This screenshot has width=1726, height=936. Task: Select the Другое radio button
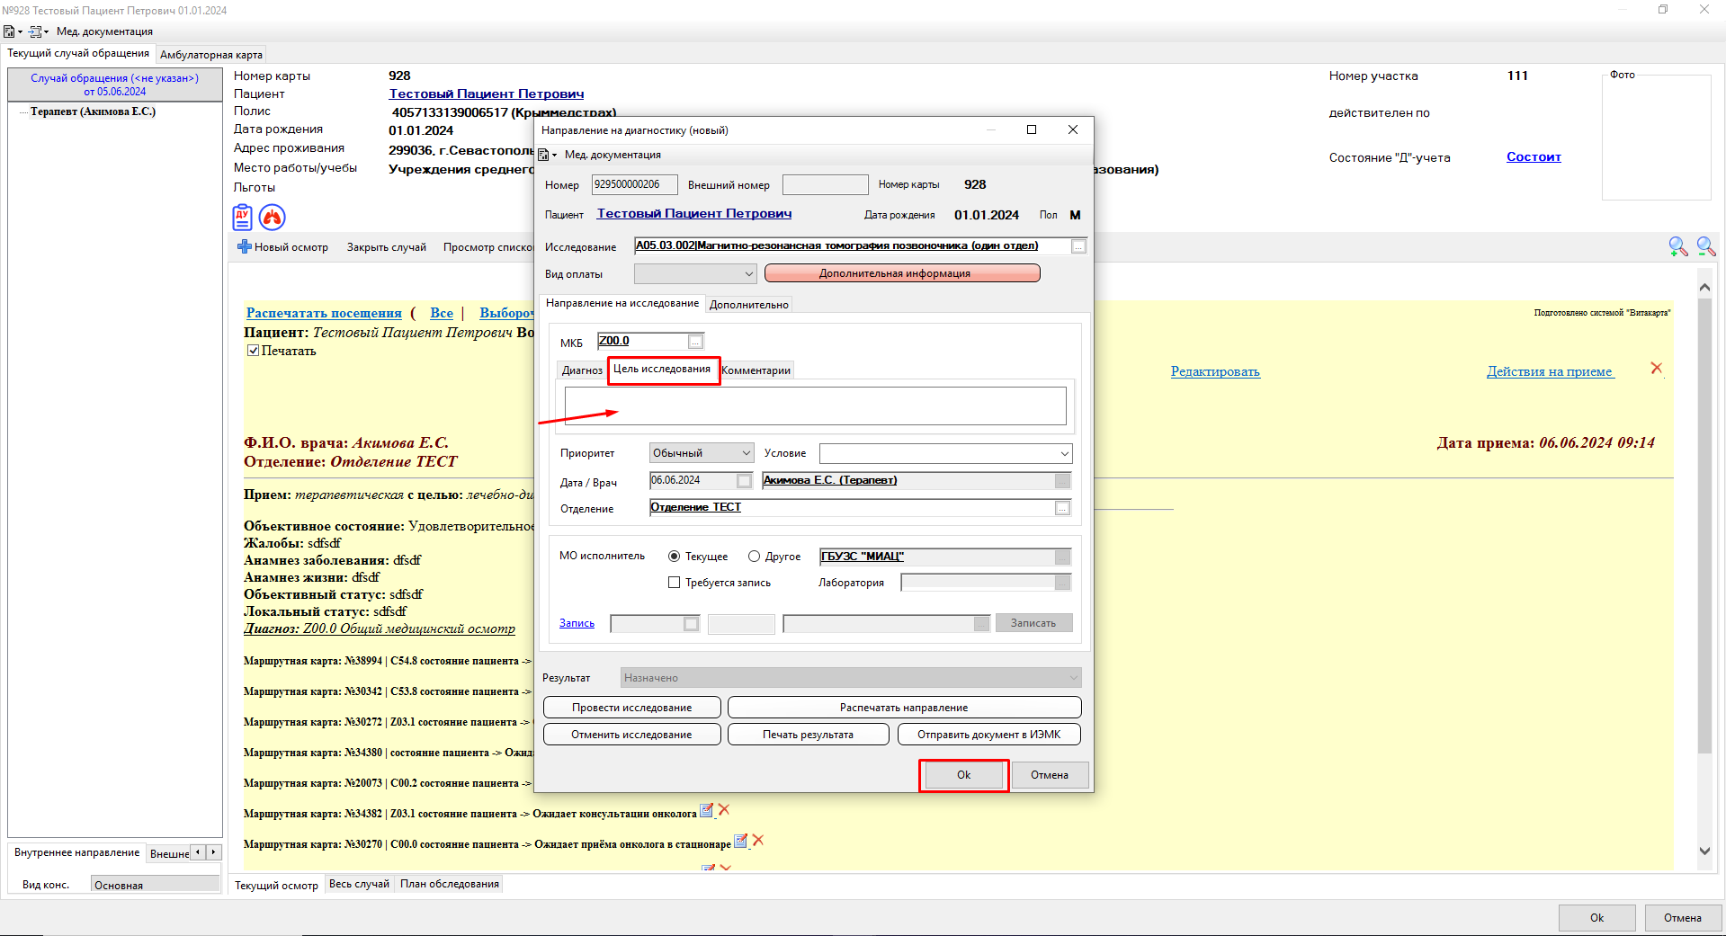(754, 557)
